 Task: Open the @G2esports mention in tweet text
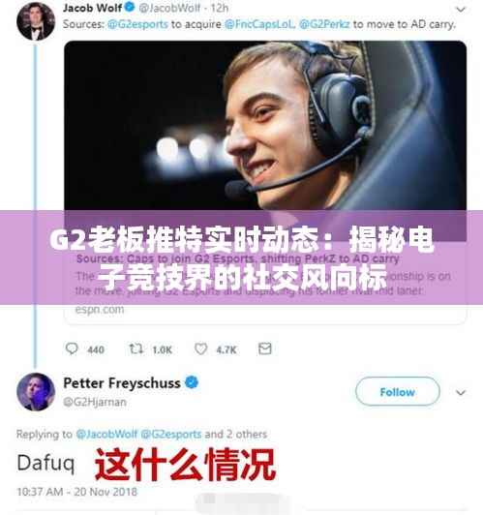pos(137,24)
